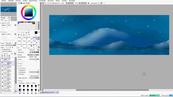Collapse the Разное section

(x=20, y=81)
